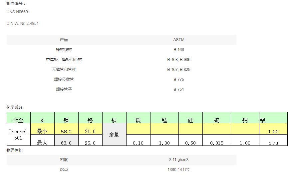Click the chromium minimum 21.0 cell
288x175 pixels.
click(x=90, y=129)
